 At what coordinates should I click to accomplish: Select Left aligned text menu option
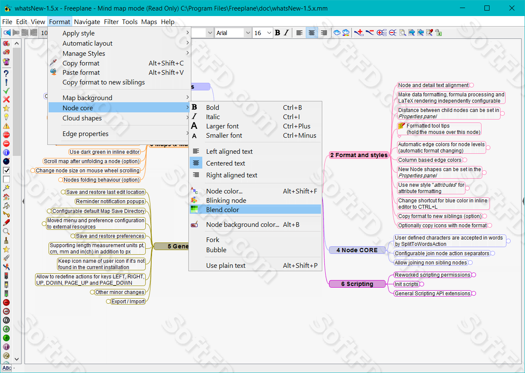point(255,151)
